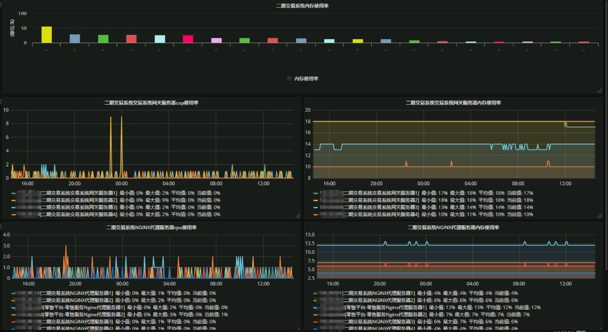Click the tallest yellow bar in the bar chart
608x332 pixels.
point(47,34)
